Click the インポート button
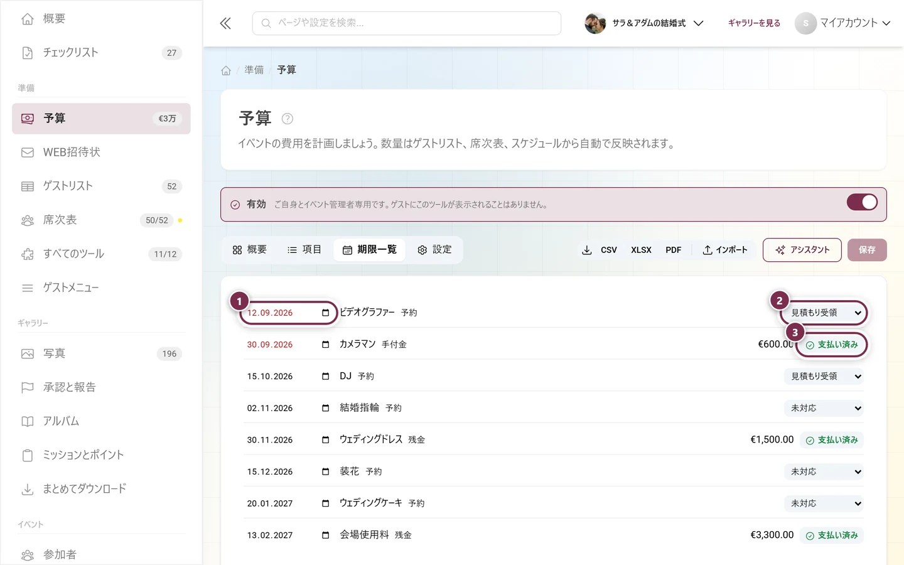This screenshot has height=565, width=904. [725, 250]
